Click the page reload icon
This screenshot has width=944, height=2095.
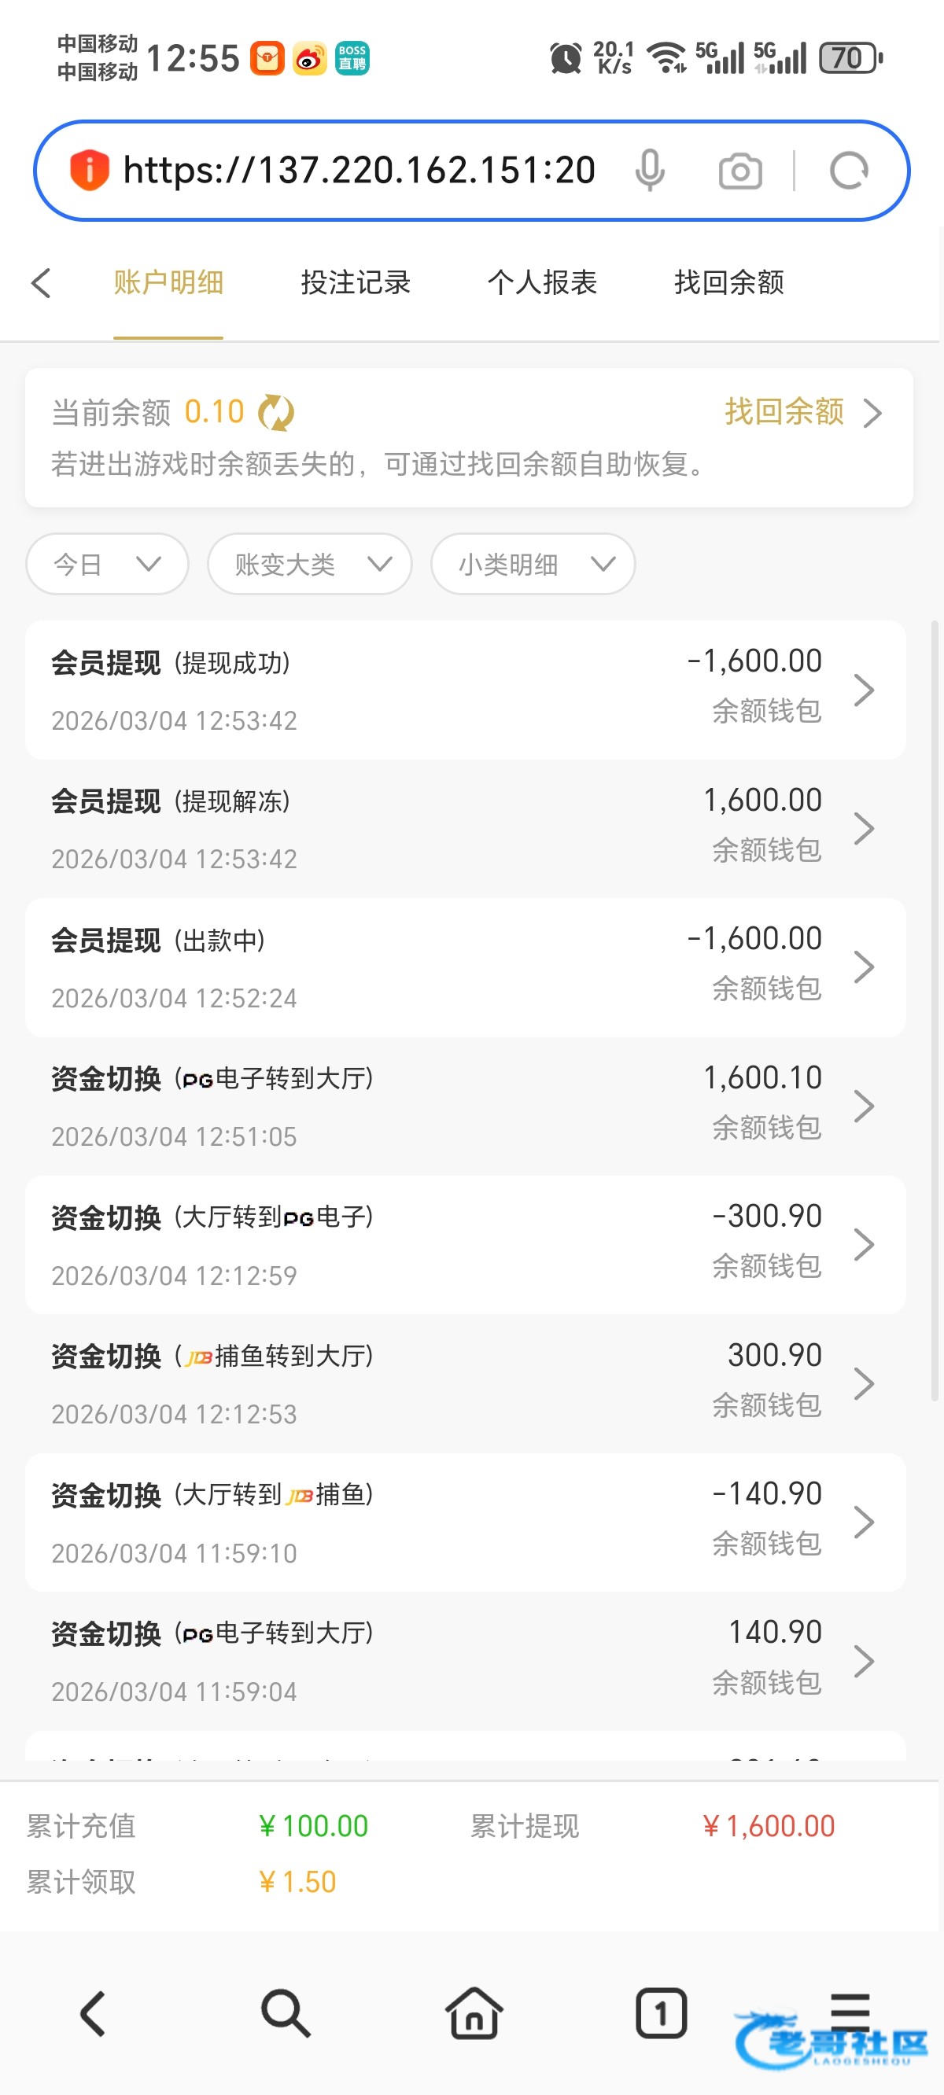[849, 171]
